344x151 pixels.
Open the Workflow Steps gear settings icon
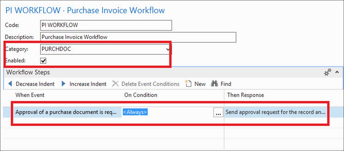(328, 72)
